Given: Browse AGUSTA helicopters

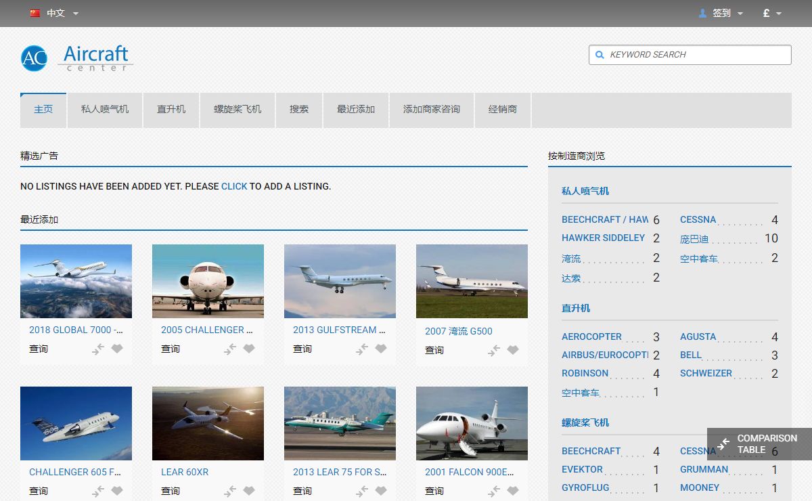Looking at the screenshot, I should (x=698, y=336).
